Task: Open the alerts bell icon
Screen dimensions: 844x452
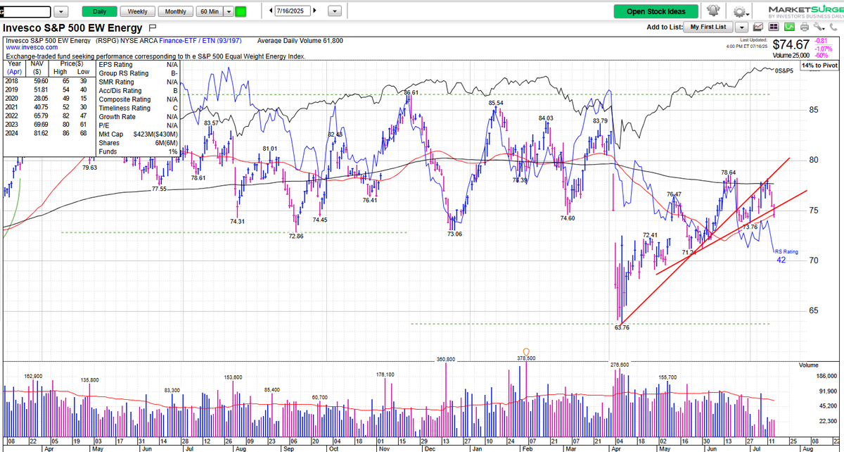Action: 714,11
